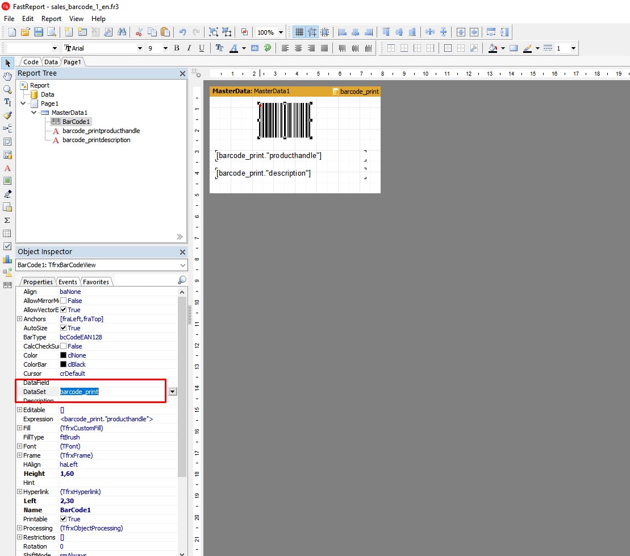Switch to the Code tab
Viewport: 630px width, 556px height.
pyautogui.click(x=31, y=62)
